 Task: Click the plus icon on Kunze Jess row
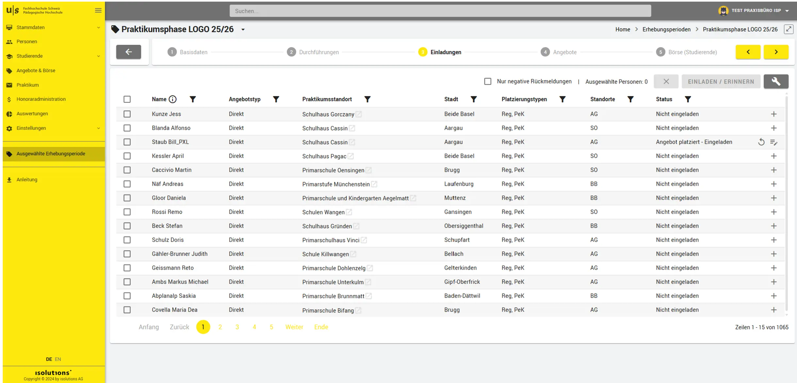click(774, 114)
